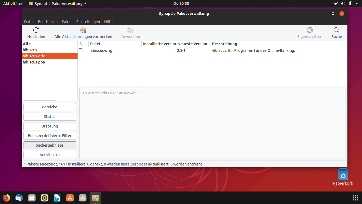Select Alle in the search list
The height and width of the screenshot is (204, 362).
click(50, 44)
